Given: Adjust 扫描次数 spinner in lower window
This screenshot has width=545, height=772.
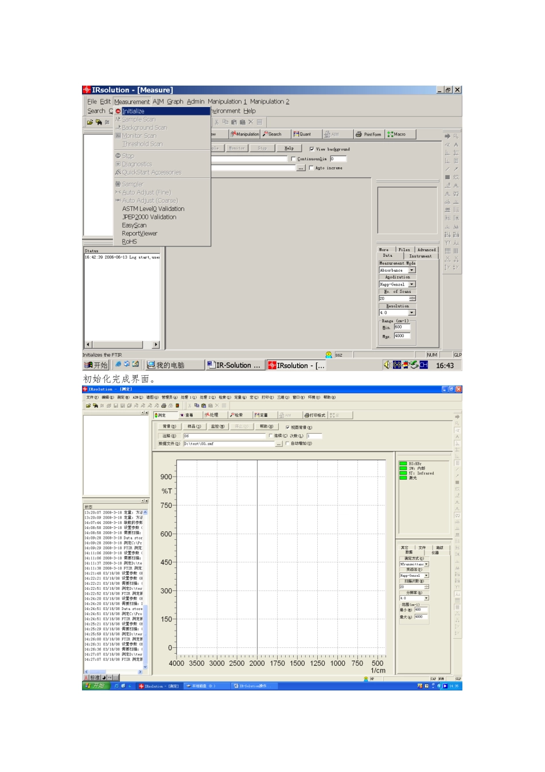Looking at the screenshot, I should pyautogui.click(x=426, y=587).
